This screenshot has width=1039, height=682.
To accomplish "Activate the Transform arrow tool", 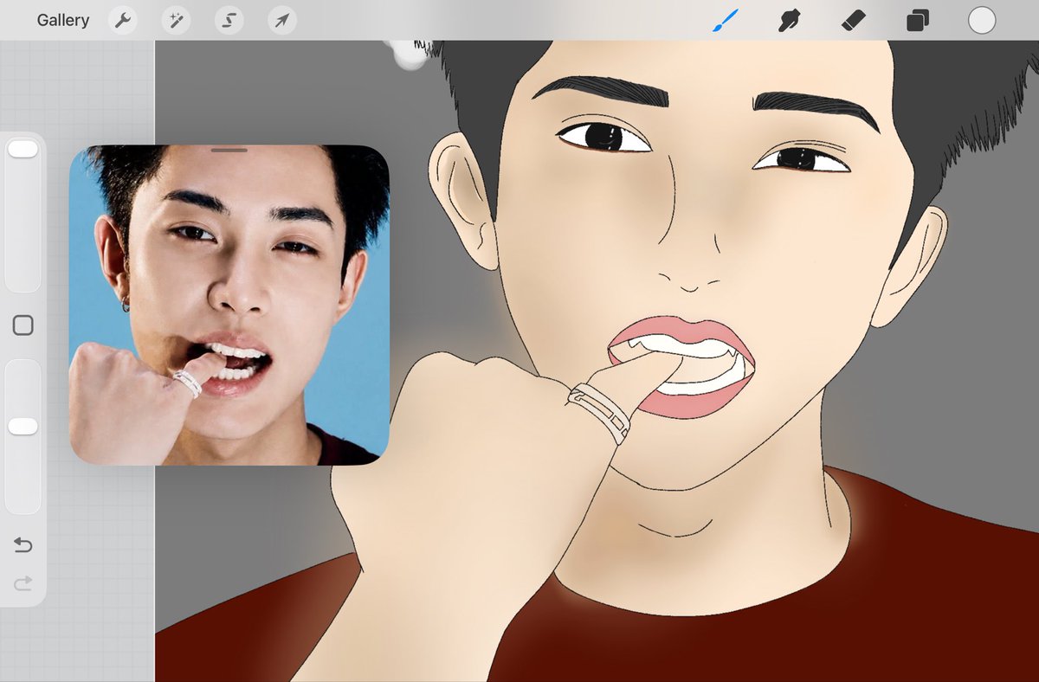I will 281,20.
